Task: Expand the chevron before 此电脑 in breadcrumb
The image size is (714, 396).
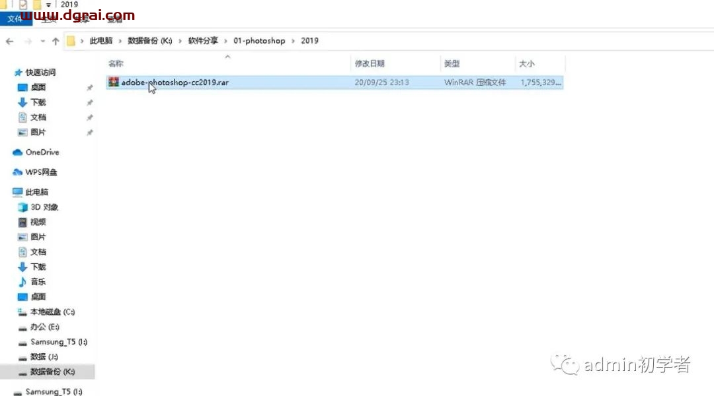Action: click(x=82, y=41)
